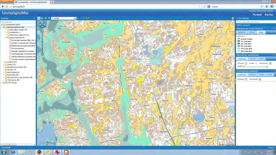Viewport: 276px width, 155px height.
Task: Close the Historialliset ruotialuomat layer panel
Action: (274, 55)
